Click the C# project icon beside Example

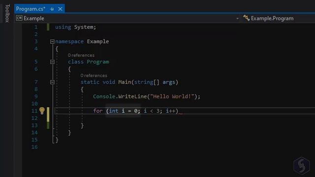(19, 18)
